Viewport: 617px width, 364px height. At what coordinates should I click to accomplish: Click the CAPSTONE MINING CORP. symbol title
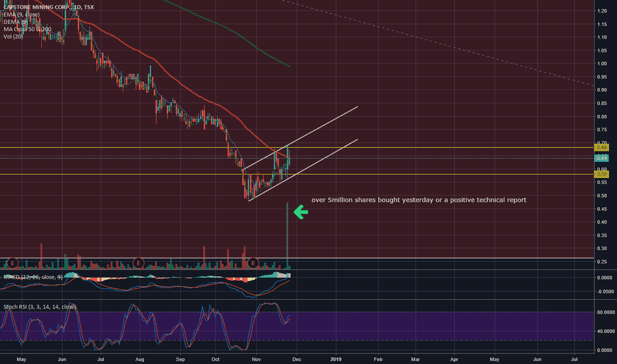click(49, 7)
